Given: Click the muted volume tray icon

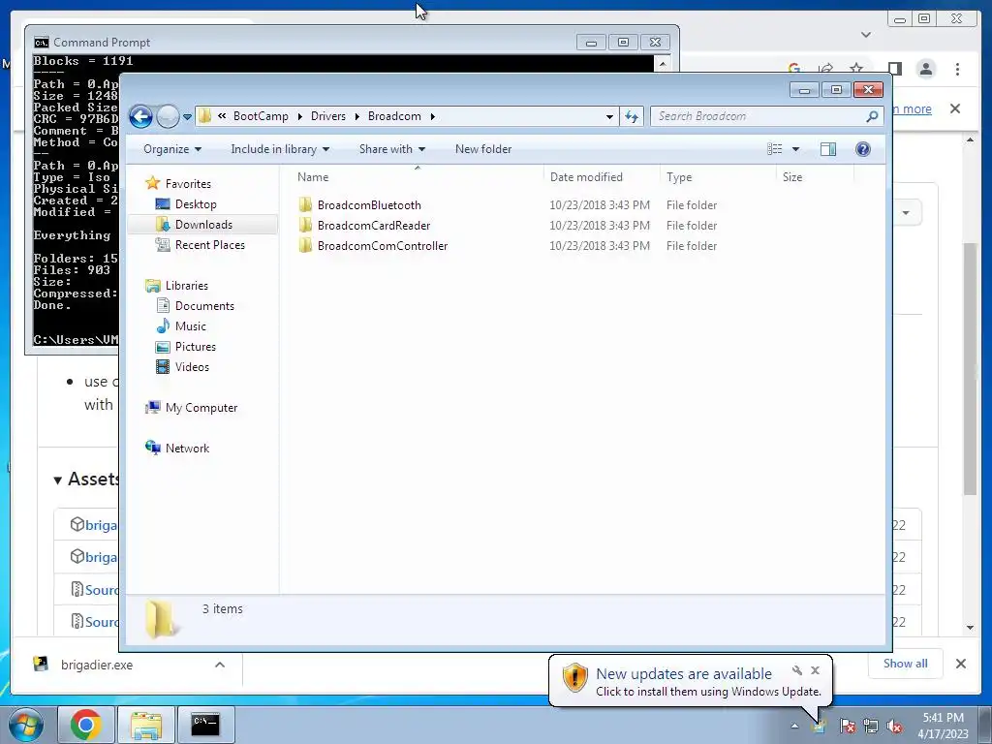Looking at the screenshot, I should [x=894, y=727].
